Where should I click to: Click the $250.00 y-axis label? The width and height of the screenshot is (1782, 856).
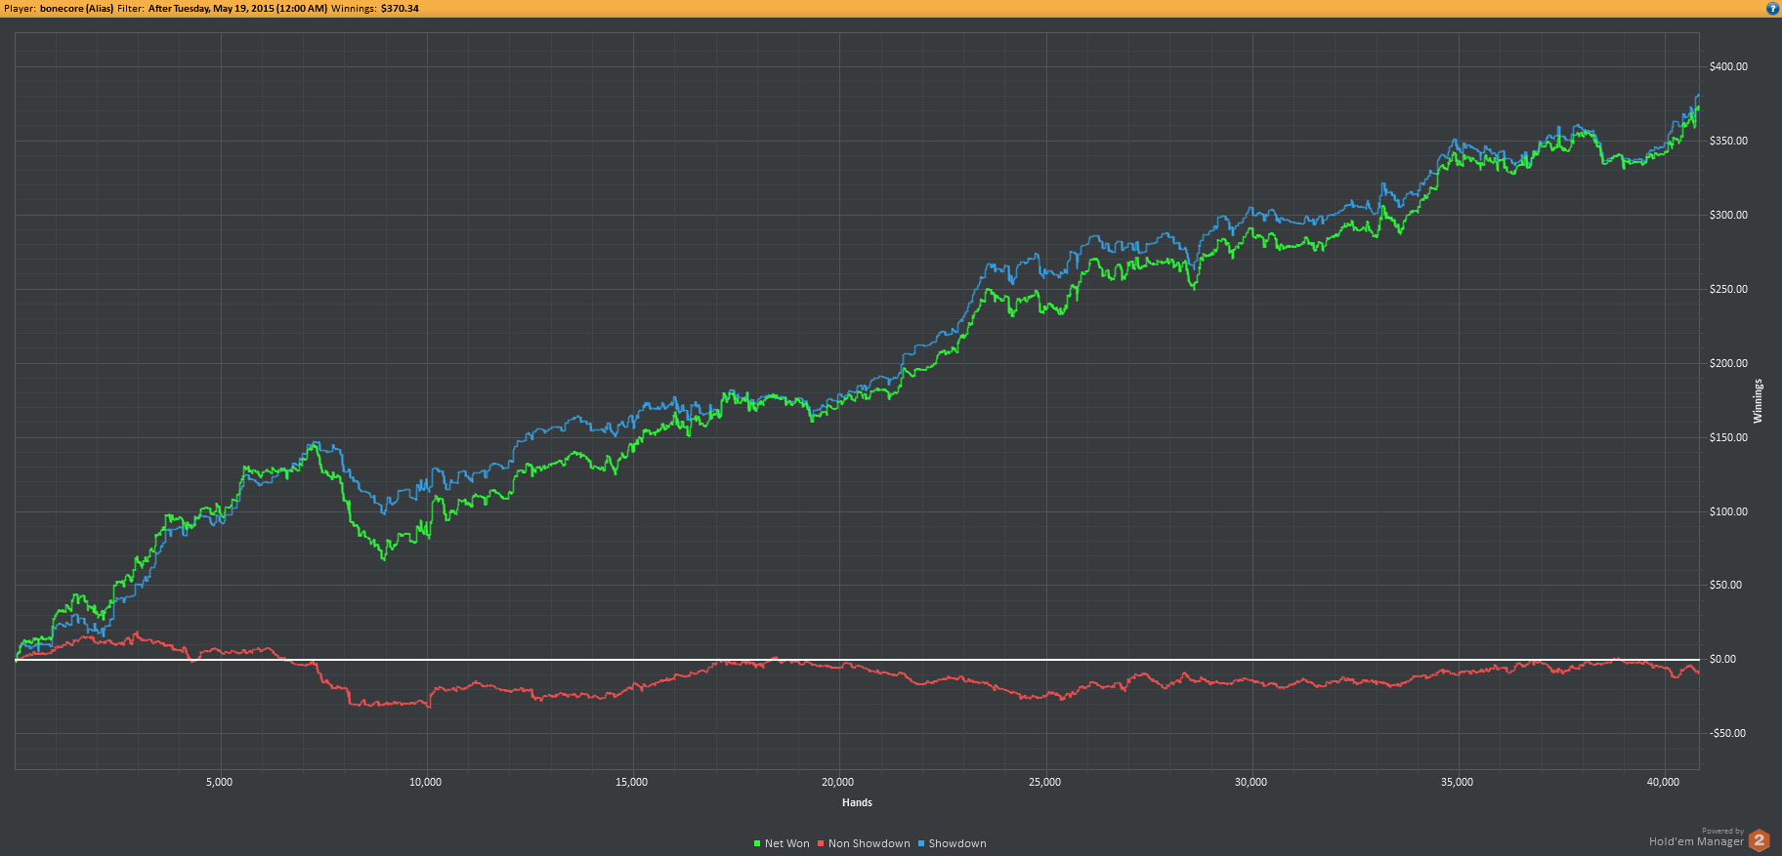tap(1728, 289)
